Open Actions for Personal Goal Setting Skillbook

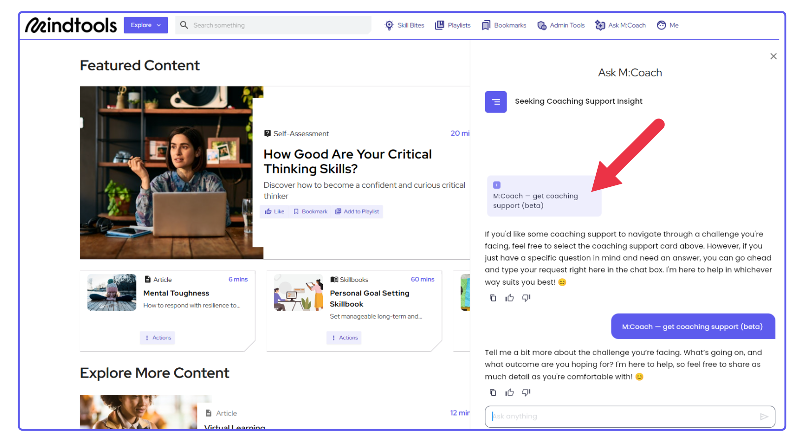click(x=344, y=338)
